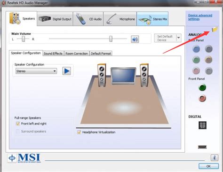Open connector settings folder icon

[x=215, y=29]
